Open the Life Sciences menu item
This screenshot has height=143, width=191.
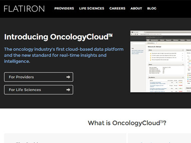[x=92, y=9]
